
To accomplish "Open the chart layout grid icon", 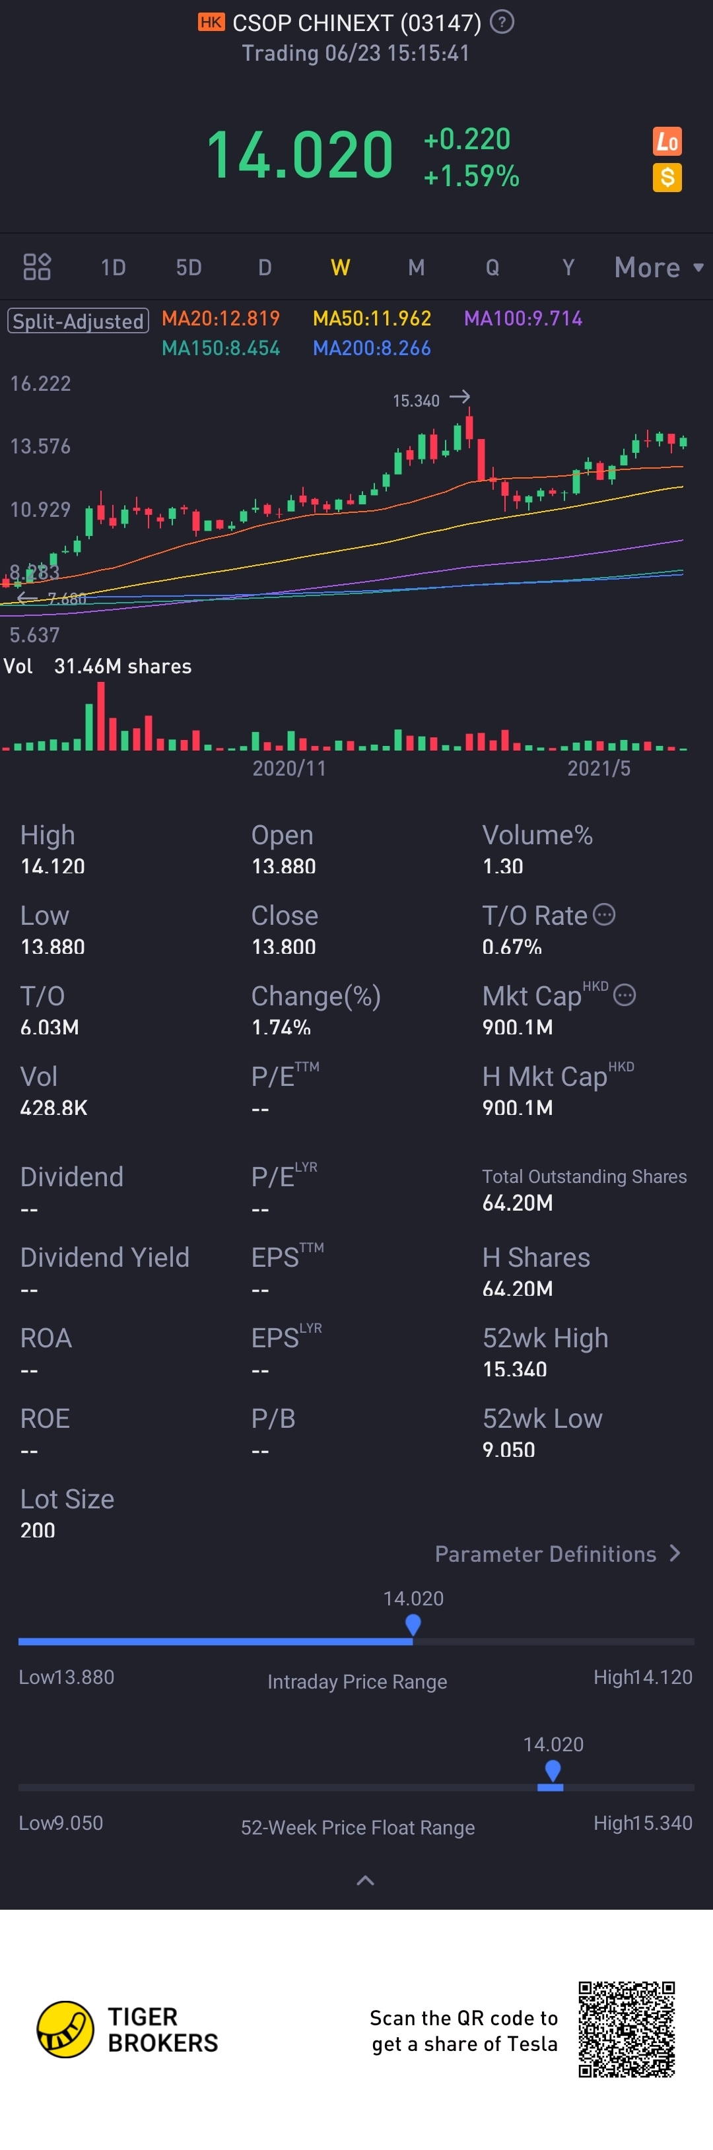I will pos(37,267).
